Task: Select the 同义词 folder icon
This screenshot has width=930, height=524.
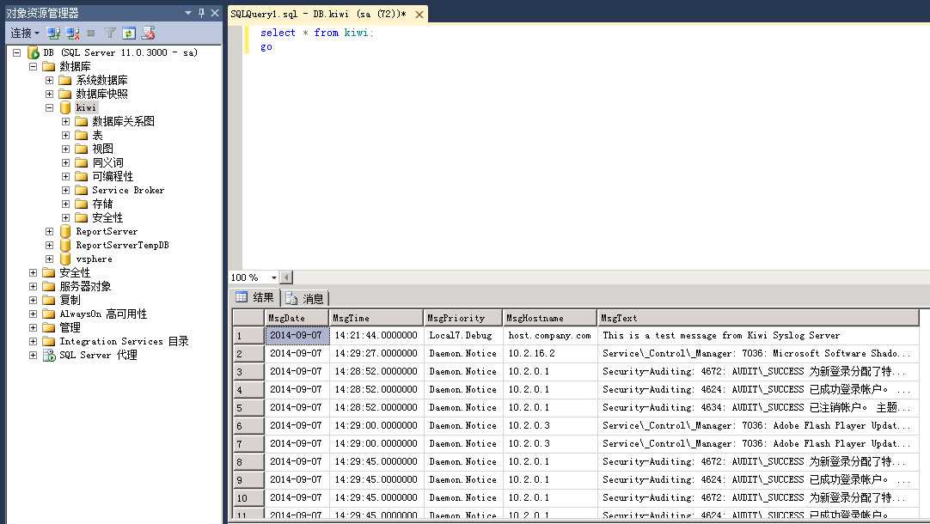Action: click(82, 162)
